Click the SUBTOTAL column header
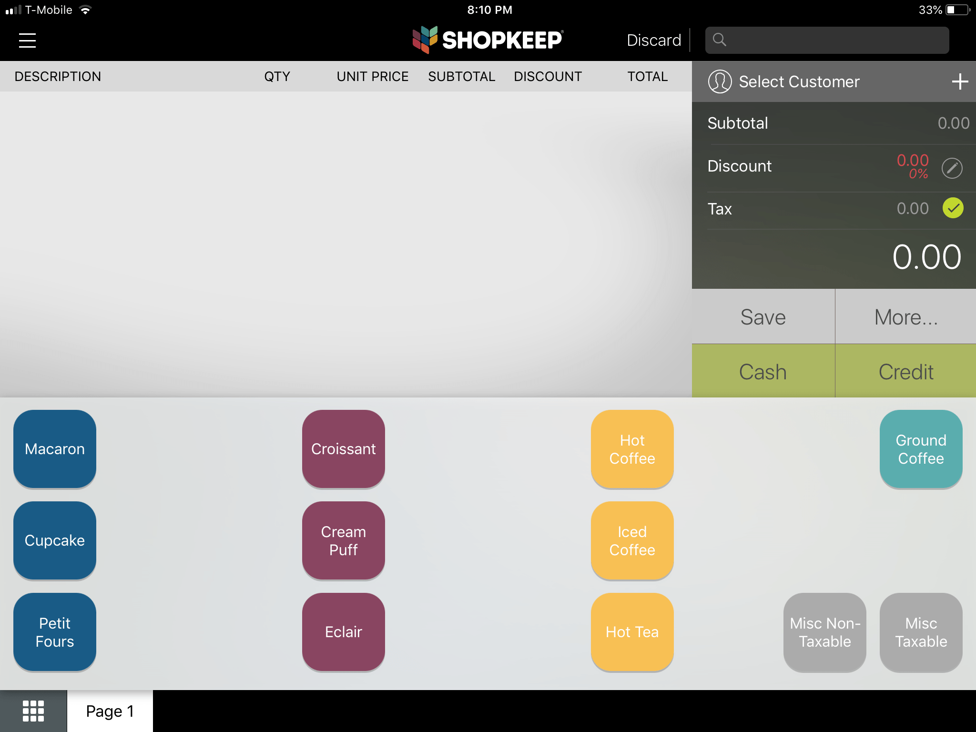Image resolution: width=976 pixels, height=732 pixels. pos(461,76)
